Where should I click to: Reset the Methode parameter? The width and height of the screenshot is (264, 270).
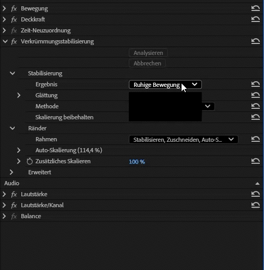[256, 106]
